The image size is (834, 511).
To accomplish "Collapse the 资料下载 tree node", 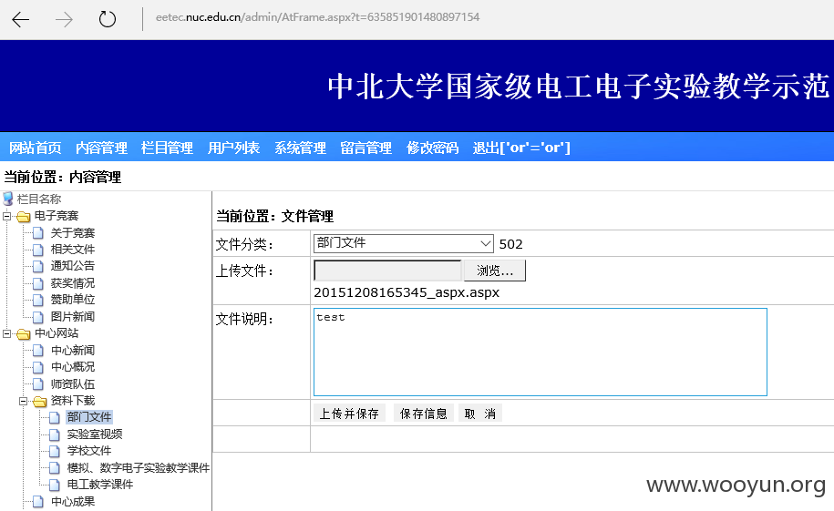I will pyautogui.click(x=24, y=401).
